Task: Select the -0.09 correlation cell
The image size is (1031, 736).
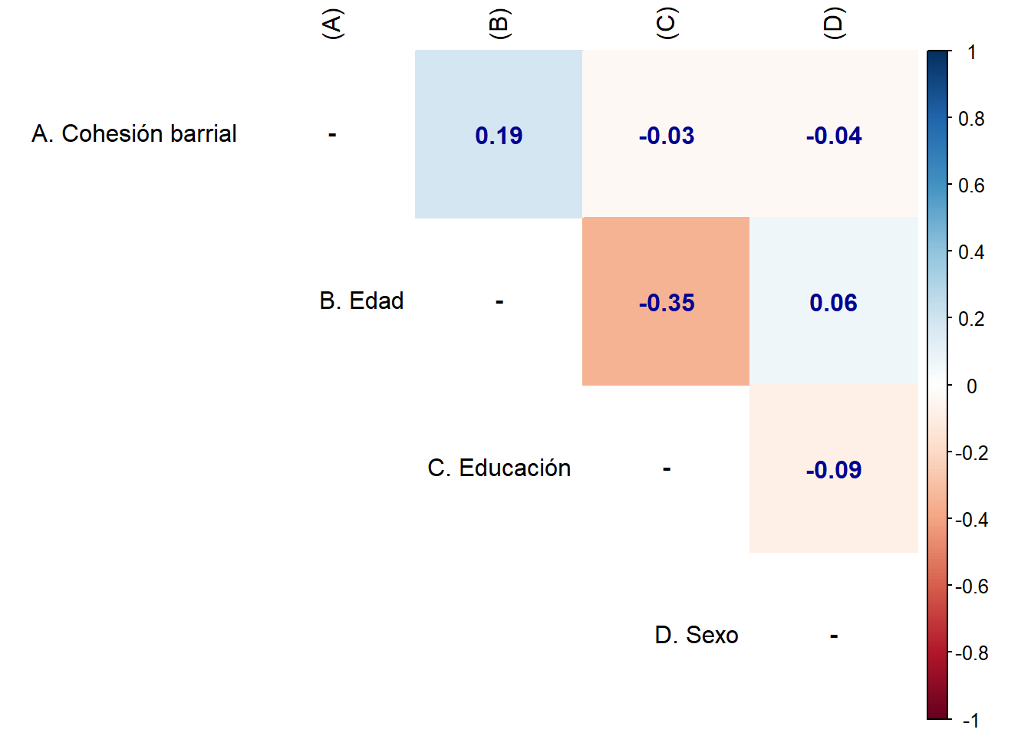Action: click(833, 469)
